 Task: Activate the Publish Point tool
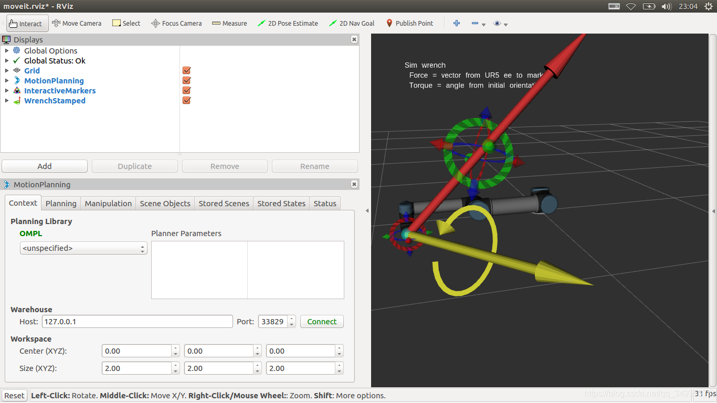409,23
